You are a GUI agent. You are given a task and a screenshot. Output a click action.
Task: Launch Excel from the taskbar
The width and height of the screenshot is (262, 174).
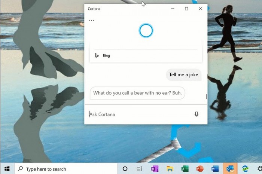coord(185,169)
